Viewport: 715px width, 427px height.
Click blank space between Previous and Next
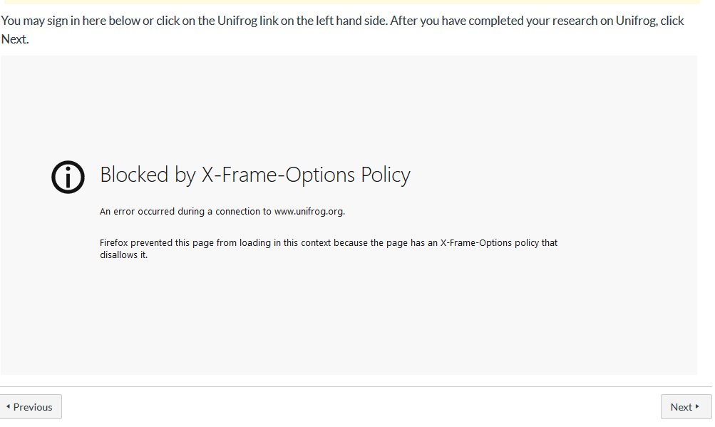tap(361, 407)
